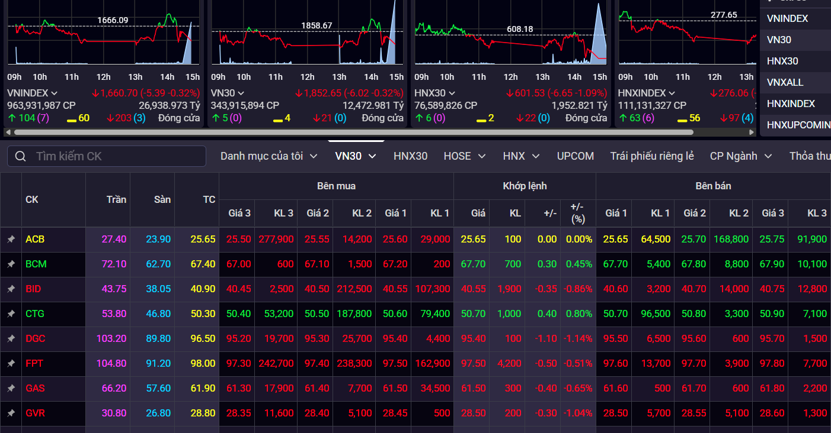Pin the CTG ticker row
The image size is (831, 433).
click(11, 314)
